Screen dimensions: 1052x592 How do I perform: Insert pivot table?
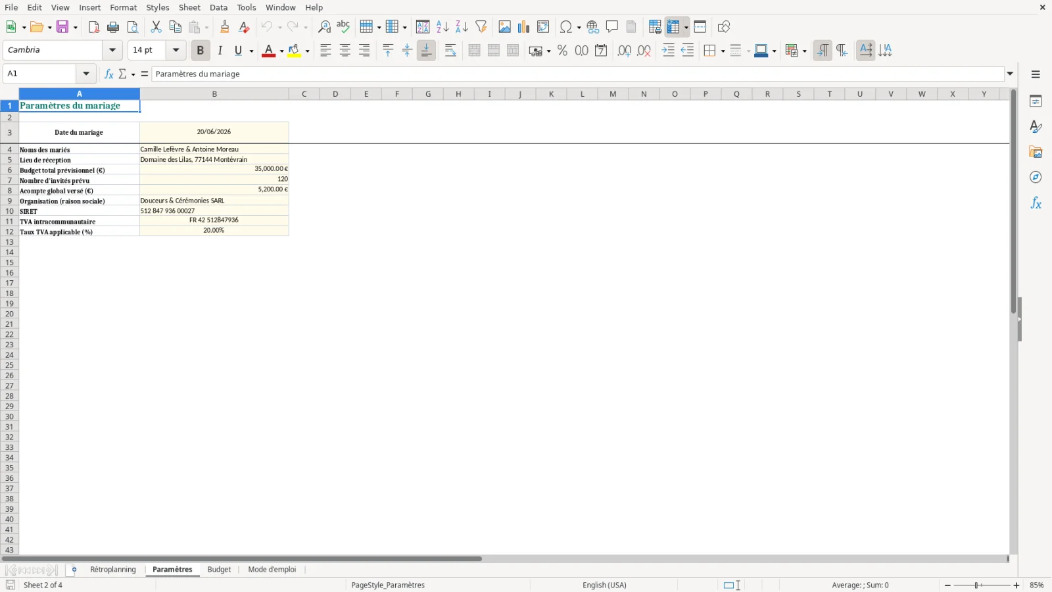pos(543,27)
